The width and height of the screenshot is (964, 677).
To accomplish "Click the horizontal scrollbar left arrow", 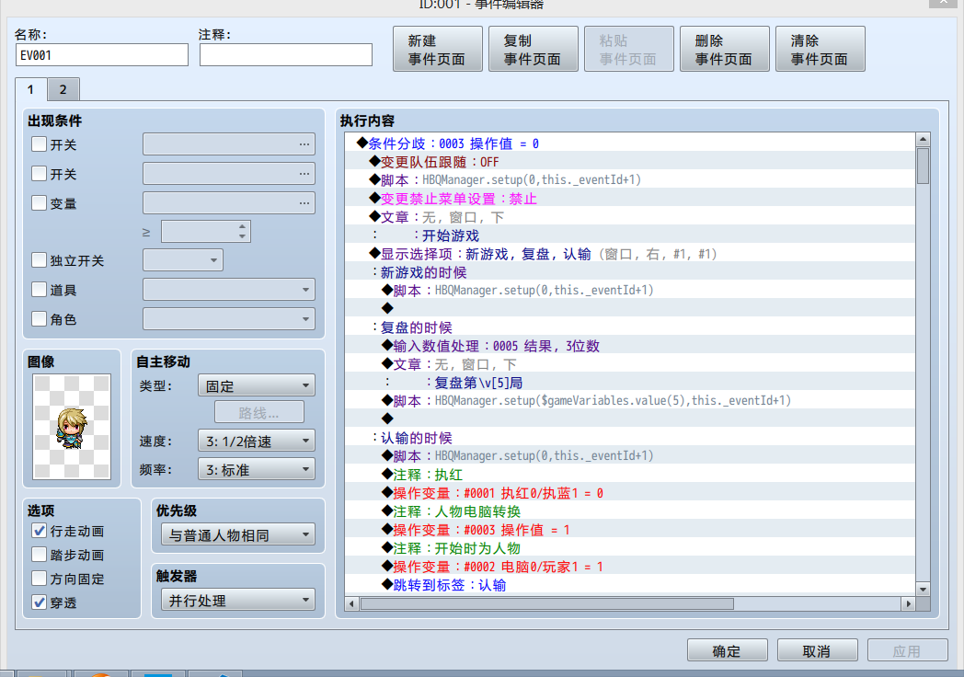I will point(351,603).
